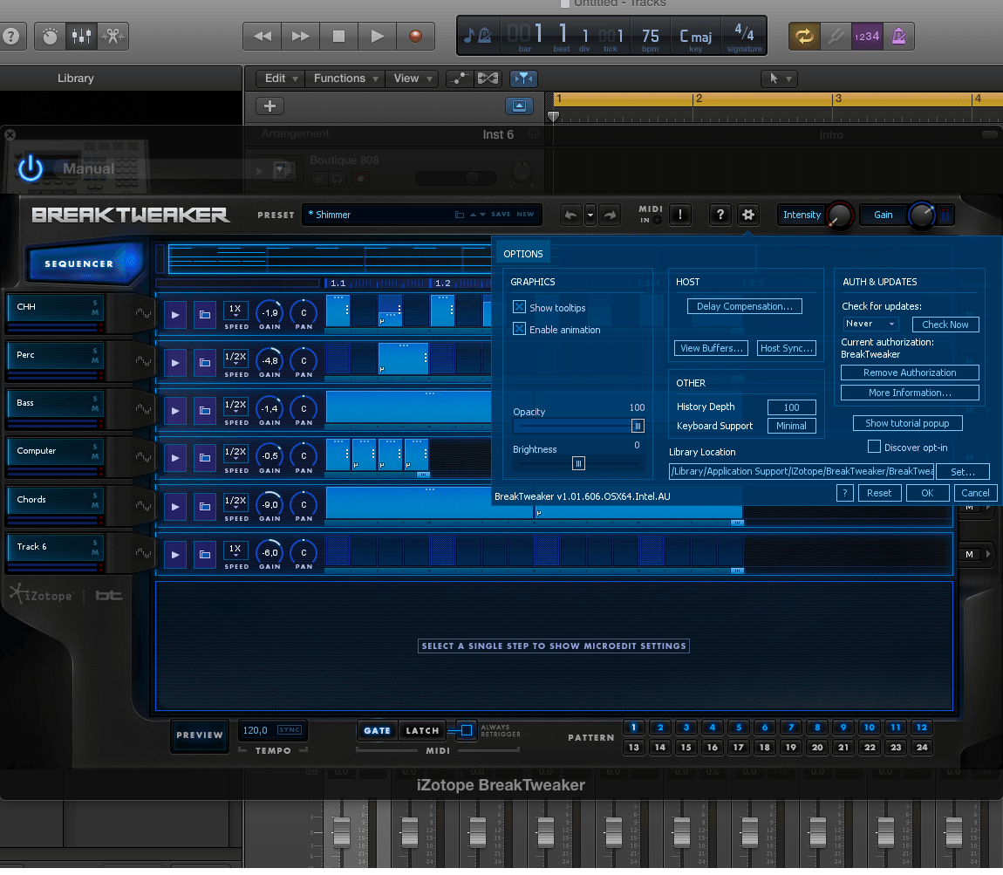The image size is (1003, 875).
Task: Click the MIDI panic exclamation button
Action: (680, 215)
